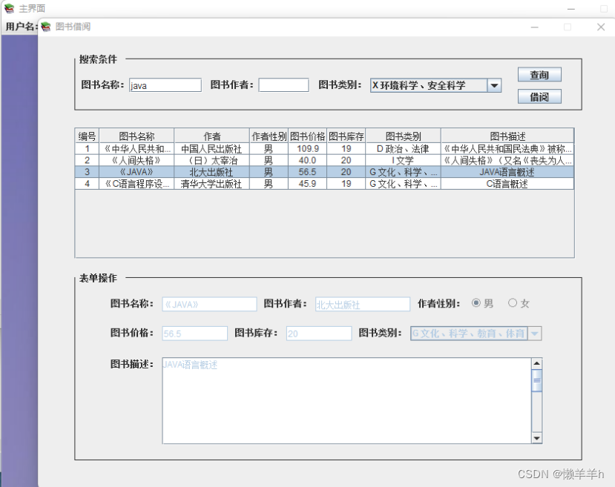The height and width of the screenshot is (487, 615).
Task: Click the Java icon on 主界面 title bar
Action: coord(7,8)
